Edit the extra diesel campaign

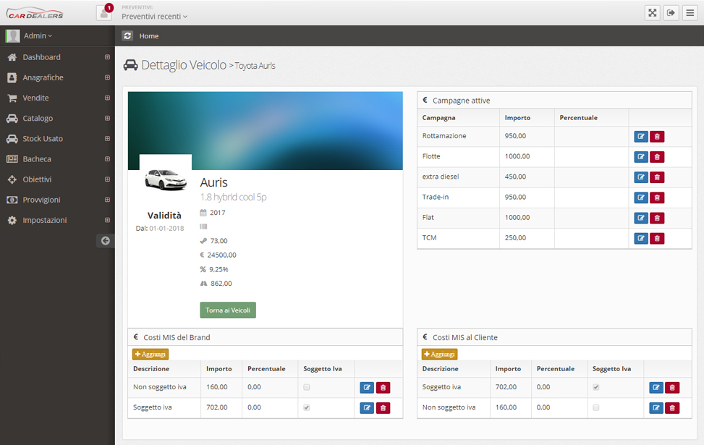641,177
